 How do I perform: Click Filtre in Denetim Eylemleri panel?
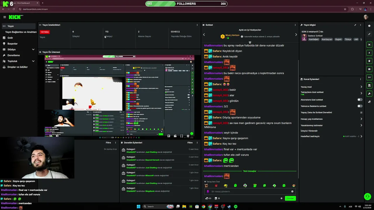(190, 143)
